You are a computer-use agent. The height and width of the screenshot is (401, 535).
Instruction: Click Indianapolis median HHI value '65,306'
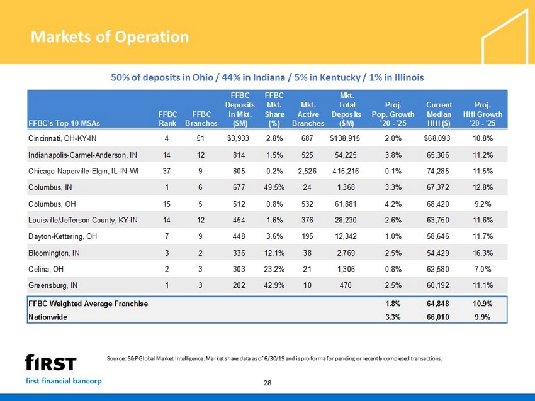(438, 155)
